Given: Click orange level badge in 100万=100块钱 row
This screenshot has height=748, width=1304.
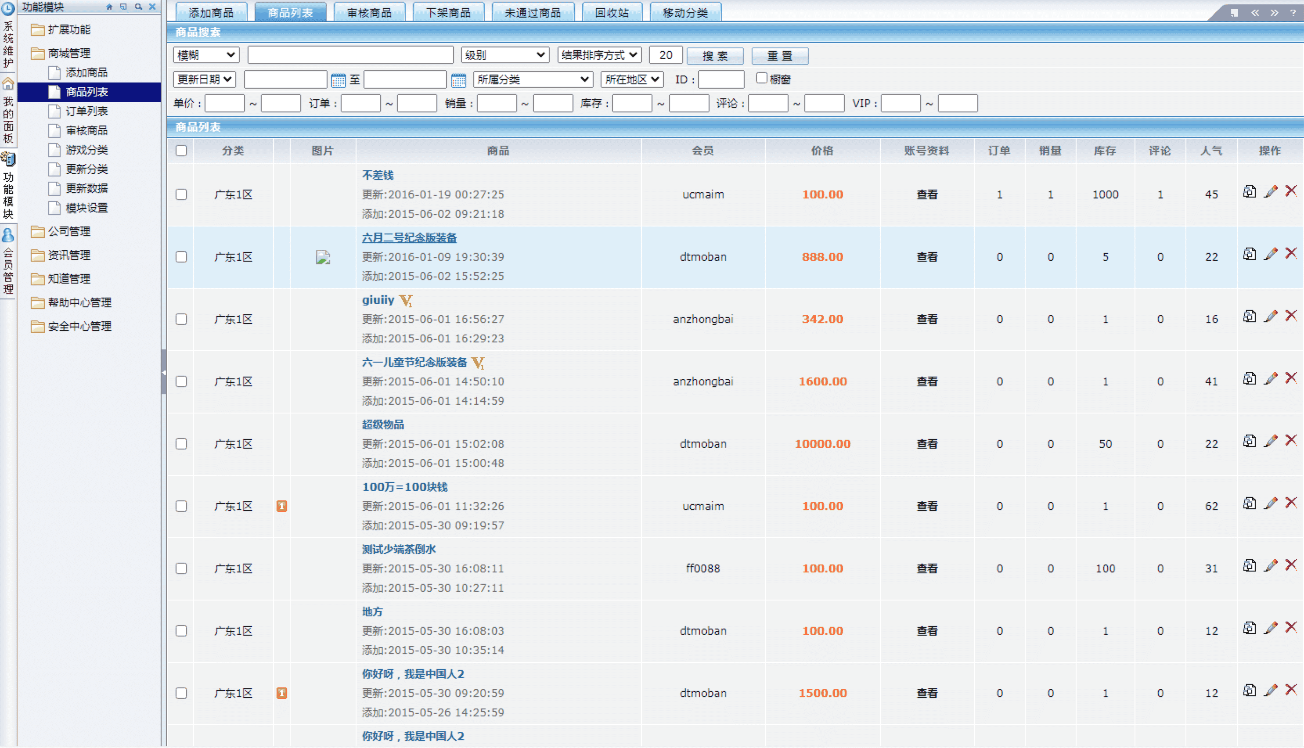Looking at the screenshot, I should (281, 506).
